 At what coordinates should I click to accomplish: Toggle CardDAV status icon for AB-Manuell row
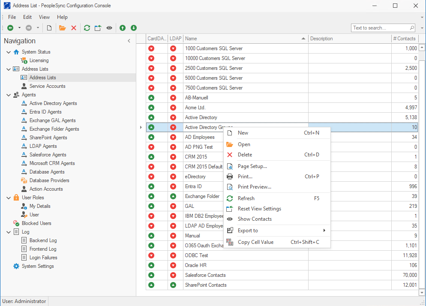pyautogui.click(x=151, y=98)
